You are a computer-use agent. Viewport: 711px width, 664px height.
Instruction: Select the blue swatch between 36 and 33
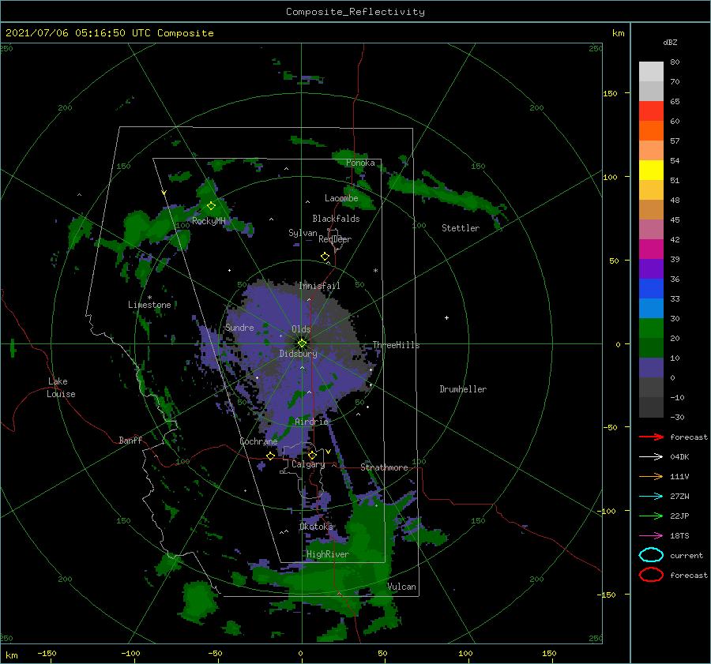(x=651, y=289)
